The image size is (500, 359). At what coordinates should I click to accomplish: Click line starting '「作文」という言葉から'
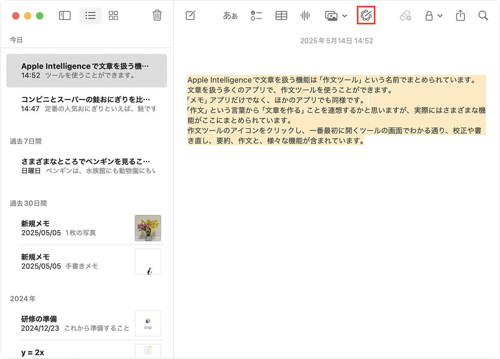[337, 110]
